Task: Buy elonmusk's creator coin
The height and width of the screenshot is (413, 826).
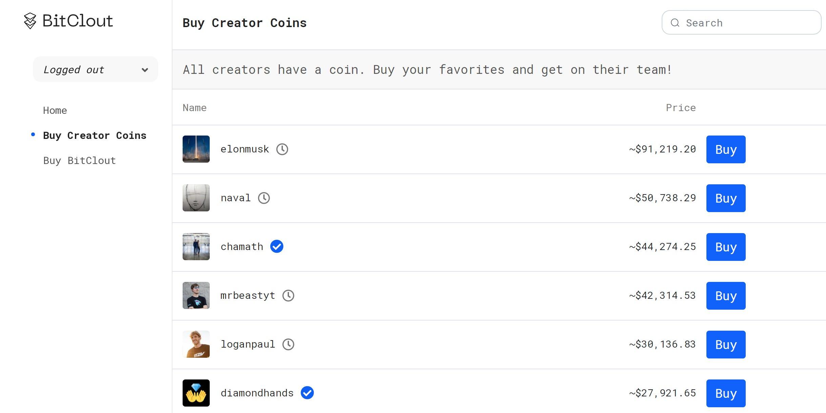Action: pyautogui.click(x=725, y=149)
